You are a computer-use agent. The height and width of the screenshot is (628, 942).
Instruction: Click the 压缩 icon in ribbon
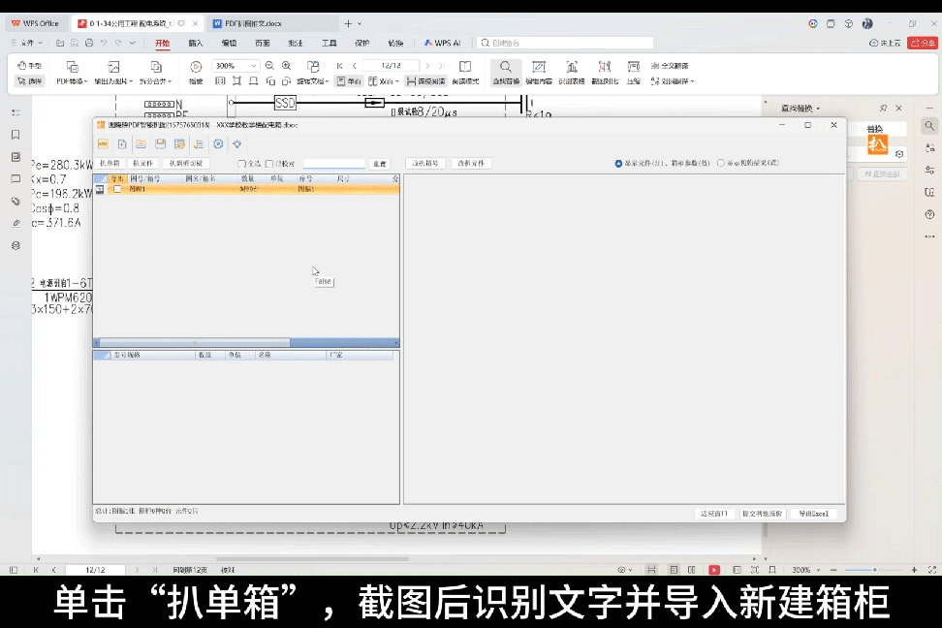tap(633, 67)
